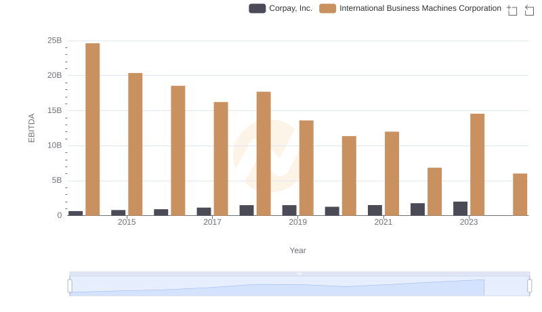
Task: Click the IBM bar for 2017
Action: coord(221,158)
